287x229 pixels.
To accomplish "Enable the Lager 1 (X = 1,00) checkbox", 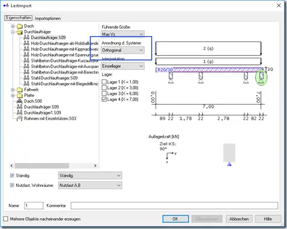I will (104, 82).
